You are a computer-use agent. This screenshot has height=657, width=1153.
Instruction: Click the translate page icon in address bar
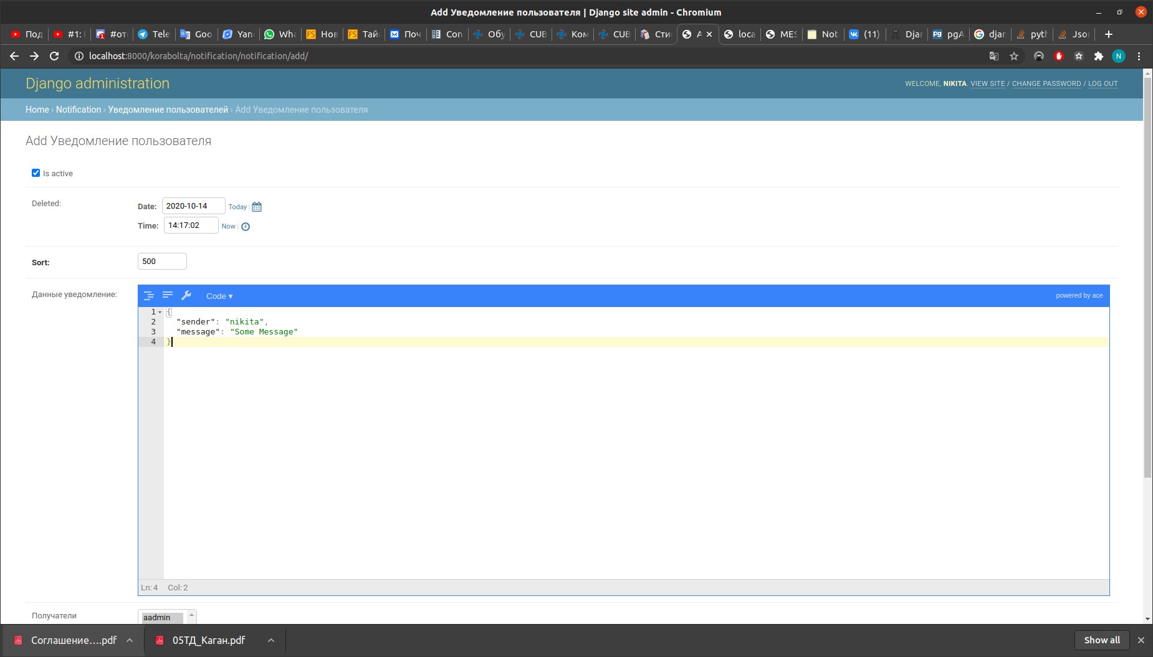(x=994, y=56)
